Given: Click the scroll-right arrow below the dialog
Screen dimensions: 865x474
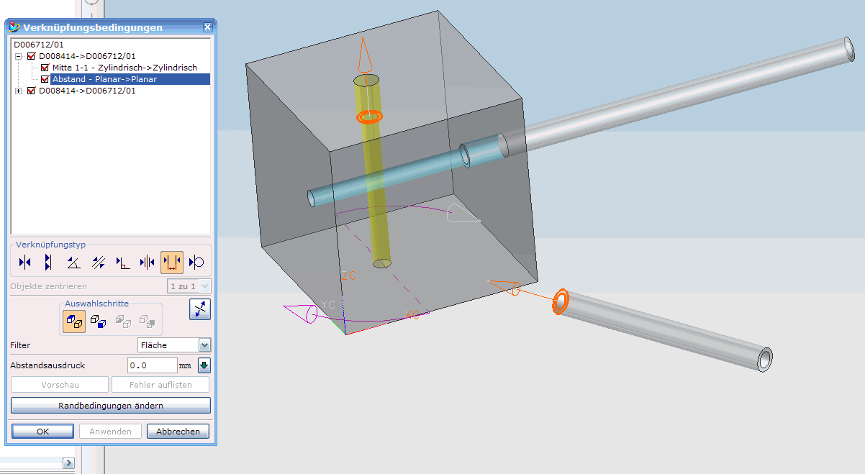Looking at the screenshot, I should click(69, 463).
